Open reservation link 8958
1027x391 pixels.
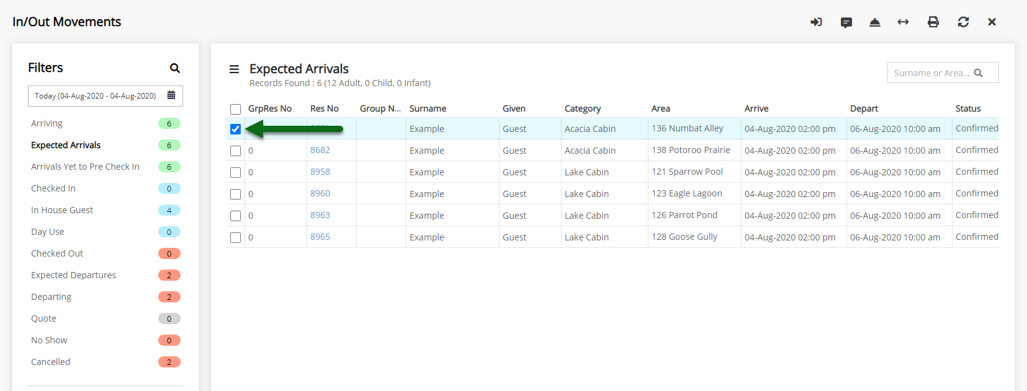click(x=320, y=172)
